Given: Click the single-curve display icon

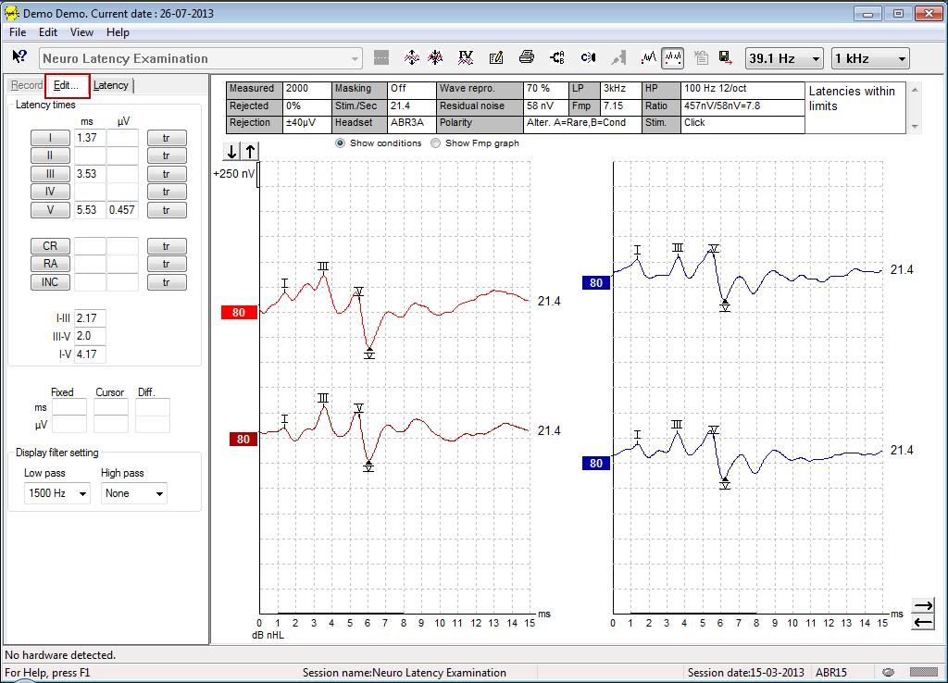Looking at the screenshot, I should [x=649, y=58].
